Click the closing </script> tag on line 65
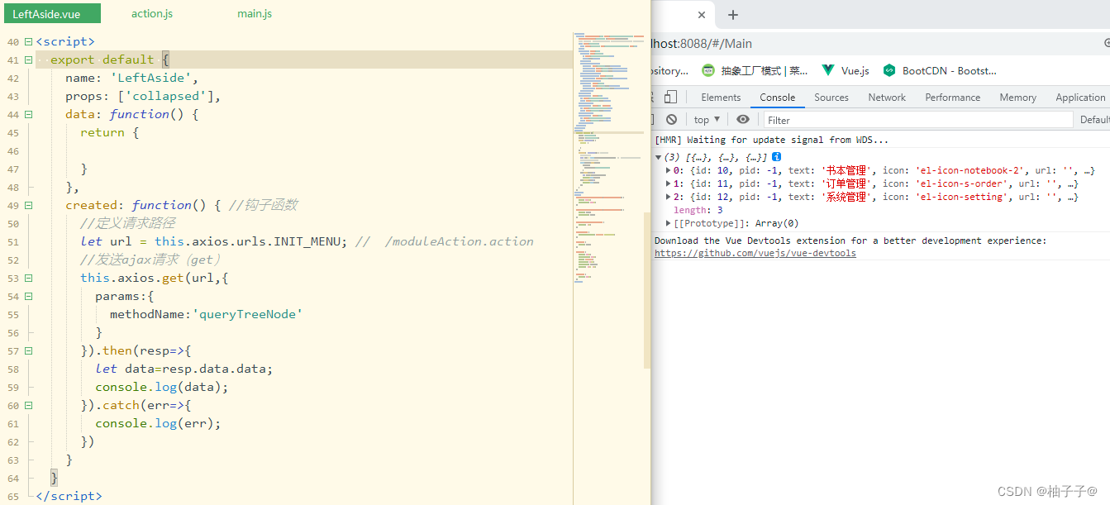The image size is (1110, 505). [x=69, y=496]
